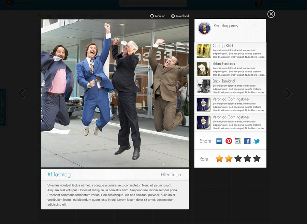Rate the photo two stars
307x224 pixels.
[x=229, y=159]
